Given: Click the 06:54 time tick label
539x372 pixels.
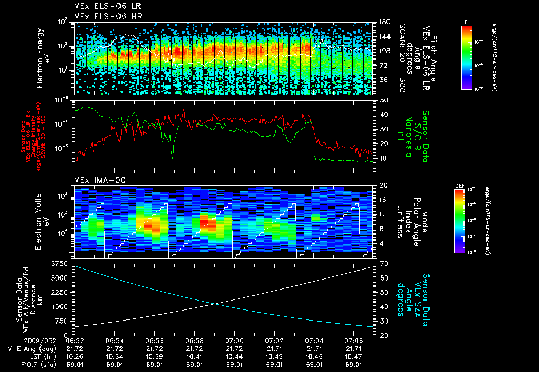Looking at the screenshot, I should click(x=114, y=341).
